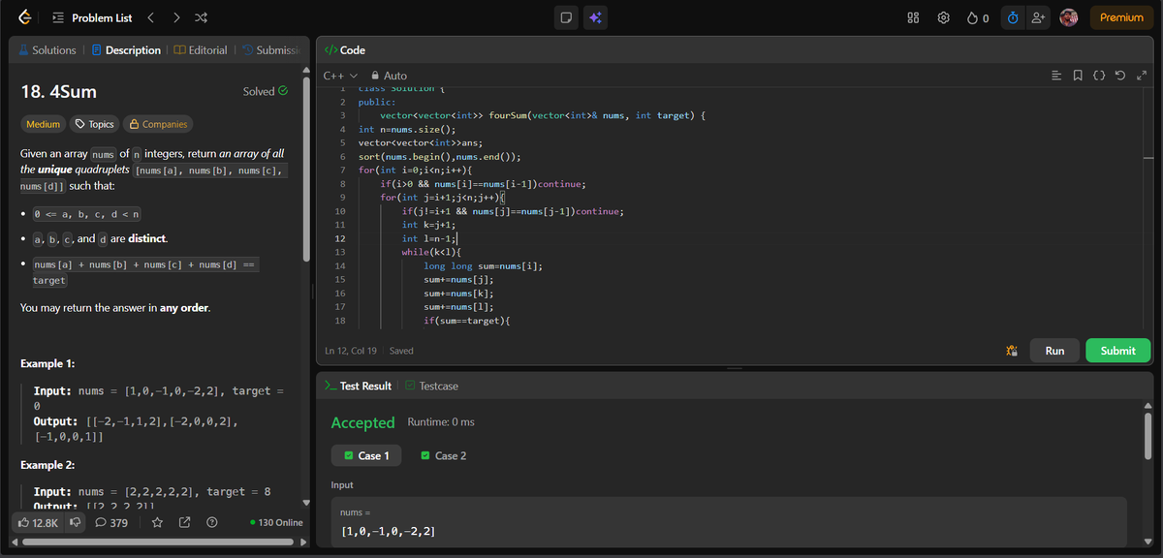
Task: Open the notes icon in top bar
Action: 567,17
